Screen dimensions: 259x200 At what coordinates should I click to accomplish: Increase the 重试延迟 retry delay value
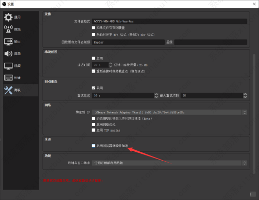(x=156, y=94)
